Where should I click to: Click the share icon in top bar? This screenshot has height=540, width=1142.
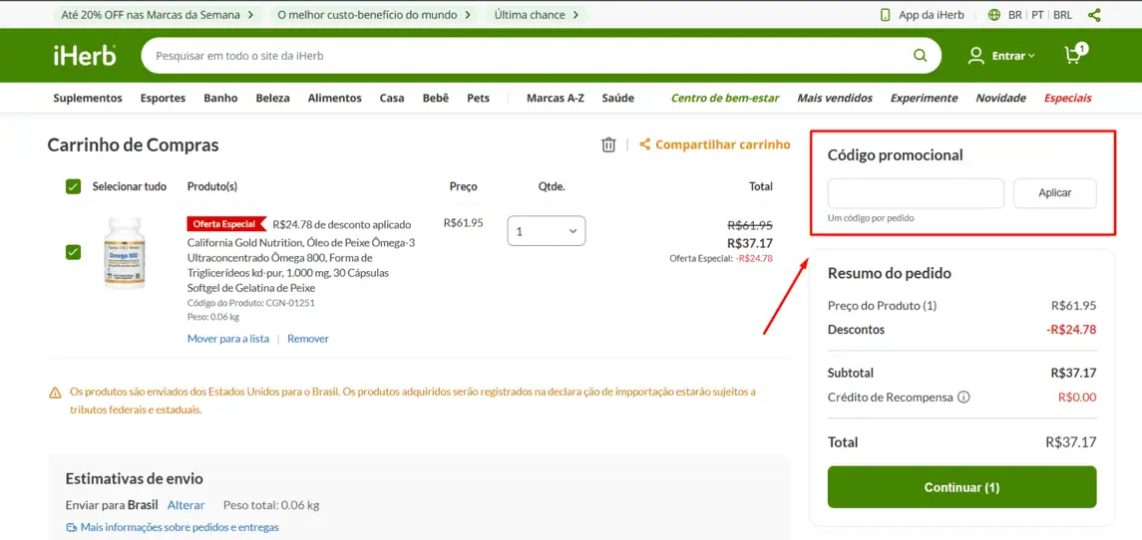[1094, 15]
